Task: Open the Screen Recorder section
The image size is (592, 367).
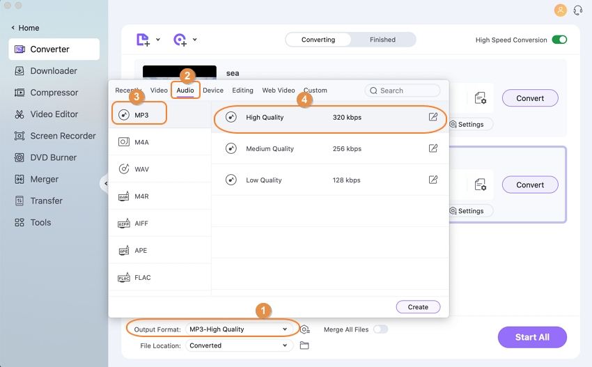Action: pyautogui.click(x=54, y=136)
